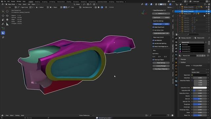Image resolution: width=211 pixels, height=119 pixels.
Task: Toggle Use Materials checkbox
Action: point(153,40)
